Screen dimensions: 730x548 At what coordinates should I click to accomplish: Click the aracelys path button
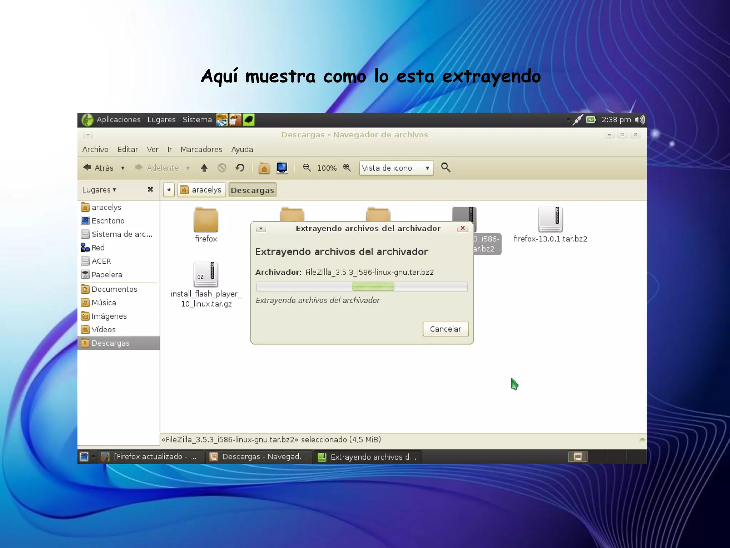(x=202, y=190)
